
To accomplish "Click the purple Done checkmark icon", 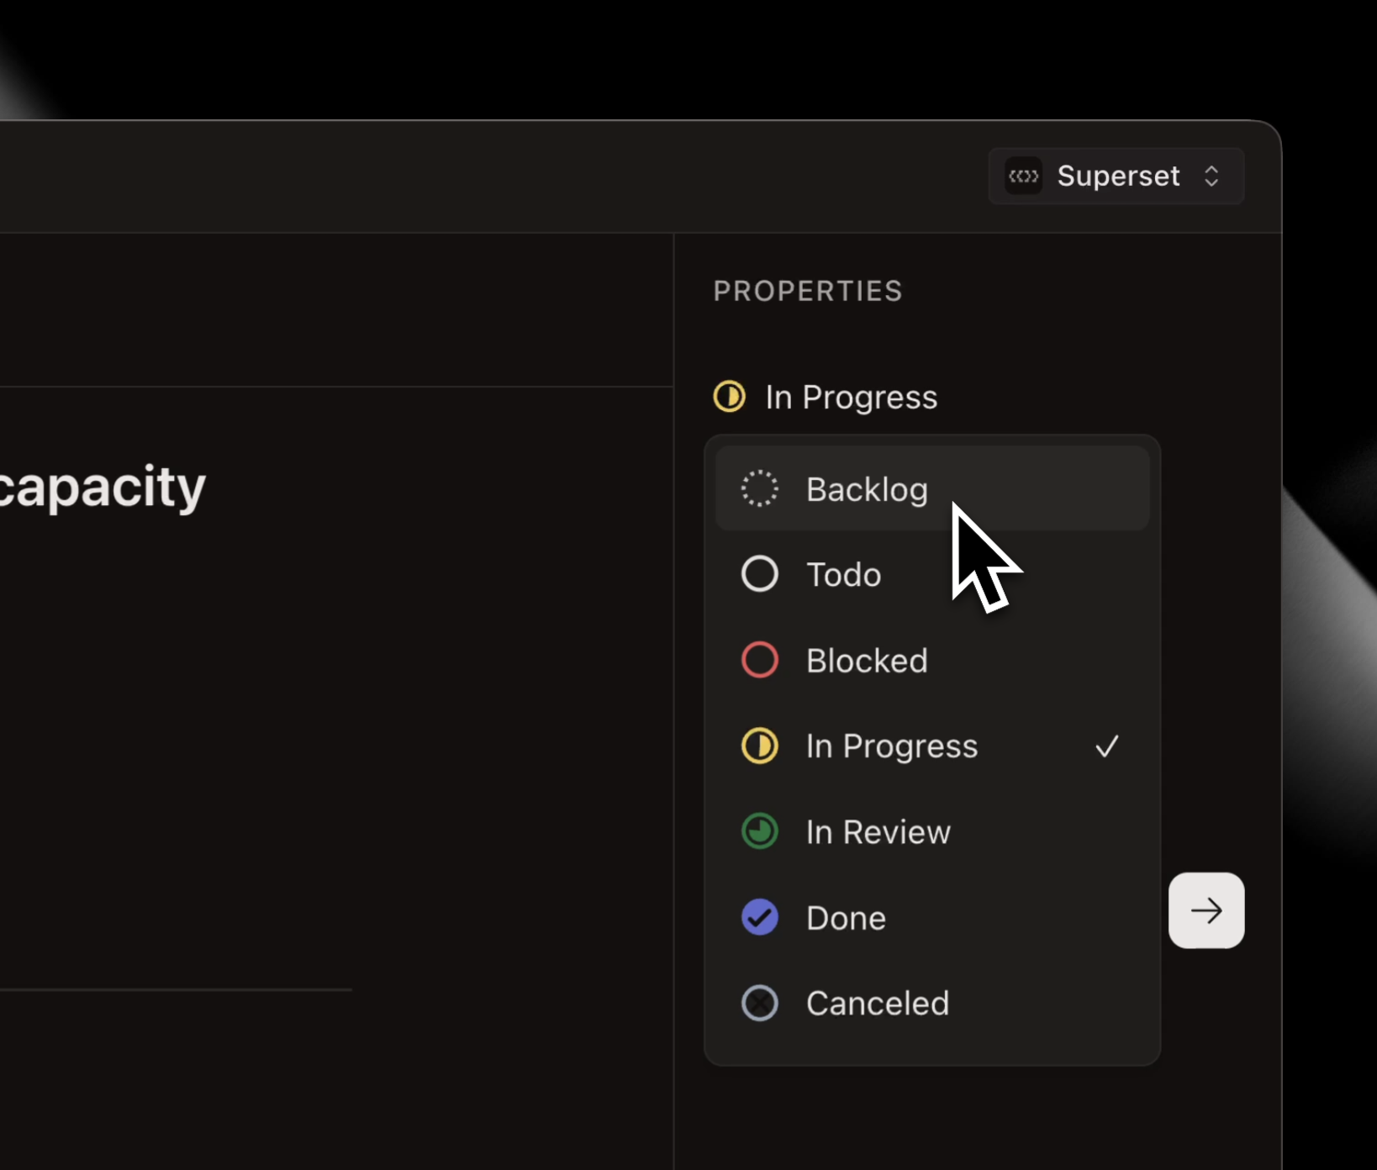I will click(x=759, y=917).
